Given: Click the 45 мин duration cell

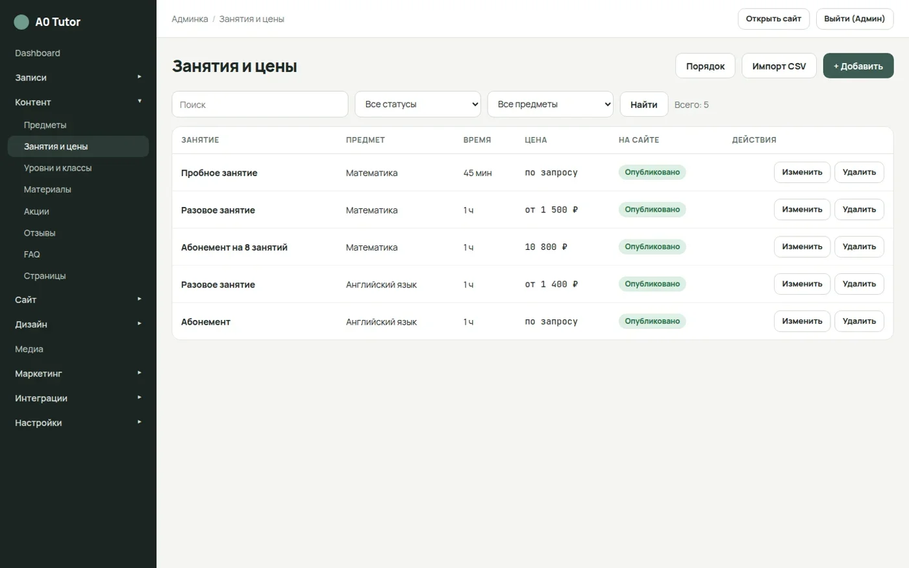Looking at the screenshot, I should coord(477,173).
